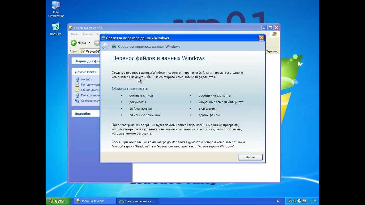Click the 10:52 taskbar clock
This screenshot has width=365, height=205.
[x=312, y=201]
